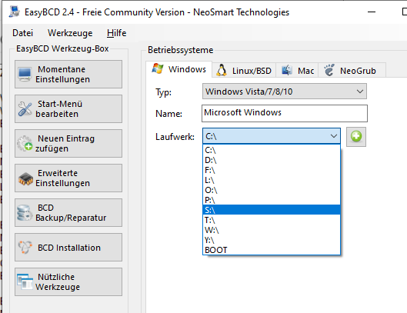Open the Datei menu

click(23, 33)
